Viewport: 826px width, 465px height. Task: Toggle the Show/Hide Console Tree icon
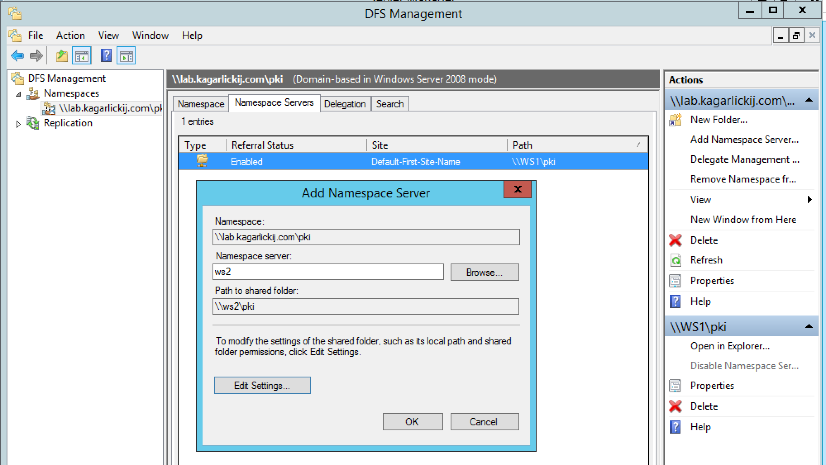[81, 56]
